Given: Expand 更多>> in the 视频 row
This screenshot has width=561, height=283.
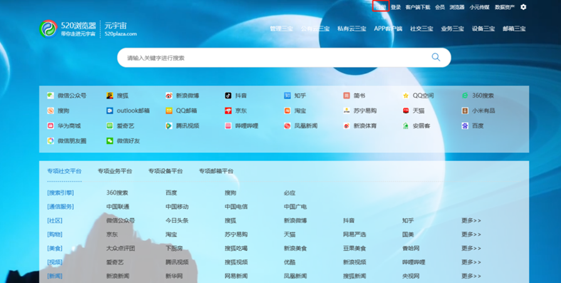Looking at the screenshot, I should 471,262.
